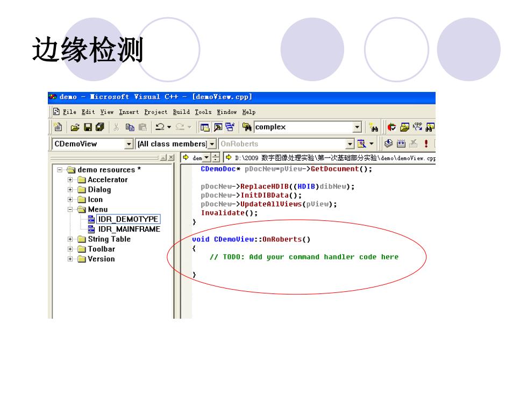Click the workspace pane expand button
Screen dimensions: 527x395
pyautogui.click(x=163, y=157)
